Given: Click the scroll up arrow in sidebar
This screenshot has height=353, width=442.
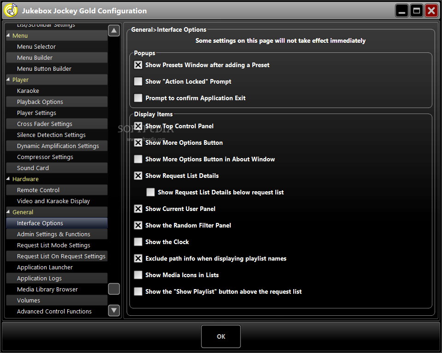Looking at the screenshot, I should 114,30.
